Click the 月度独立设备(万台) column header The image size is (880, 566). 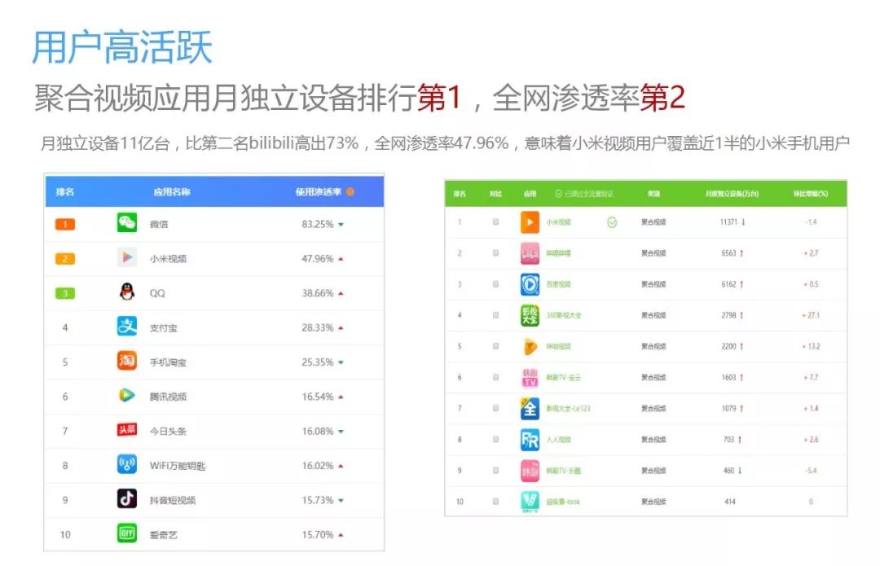pyautogui.click(x=731, y=194)
